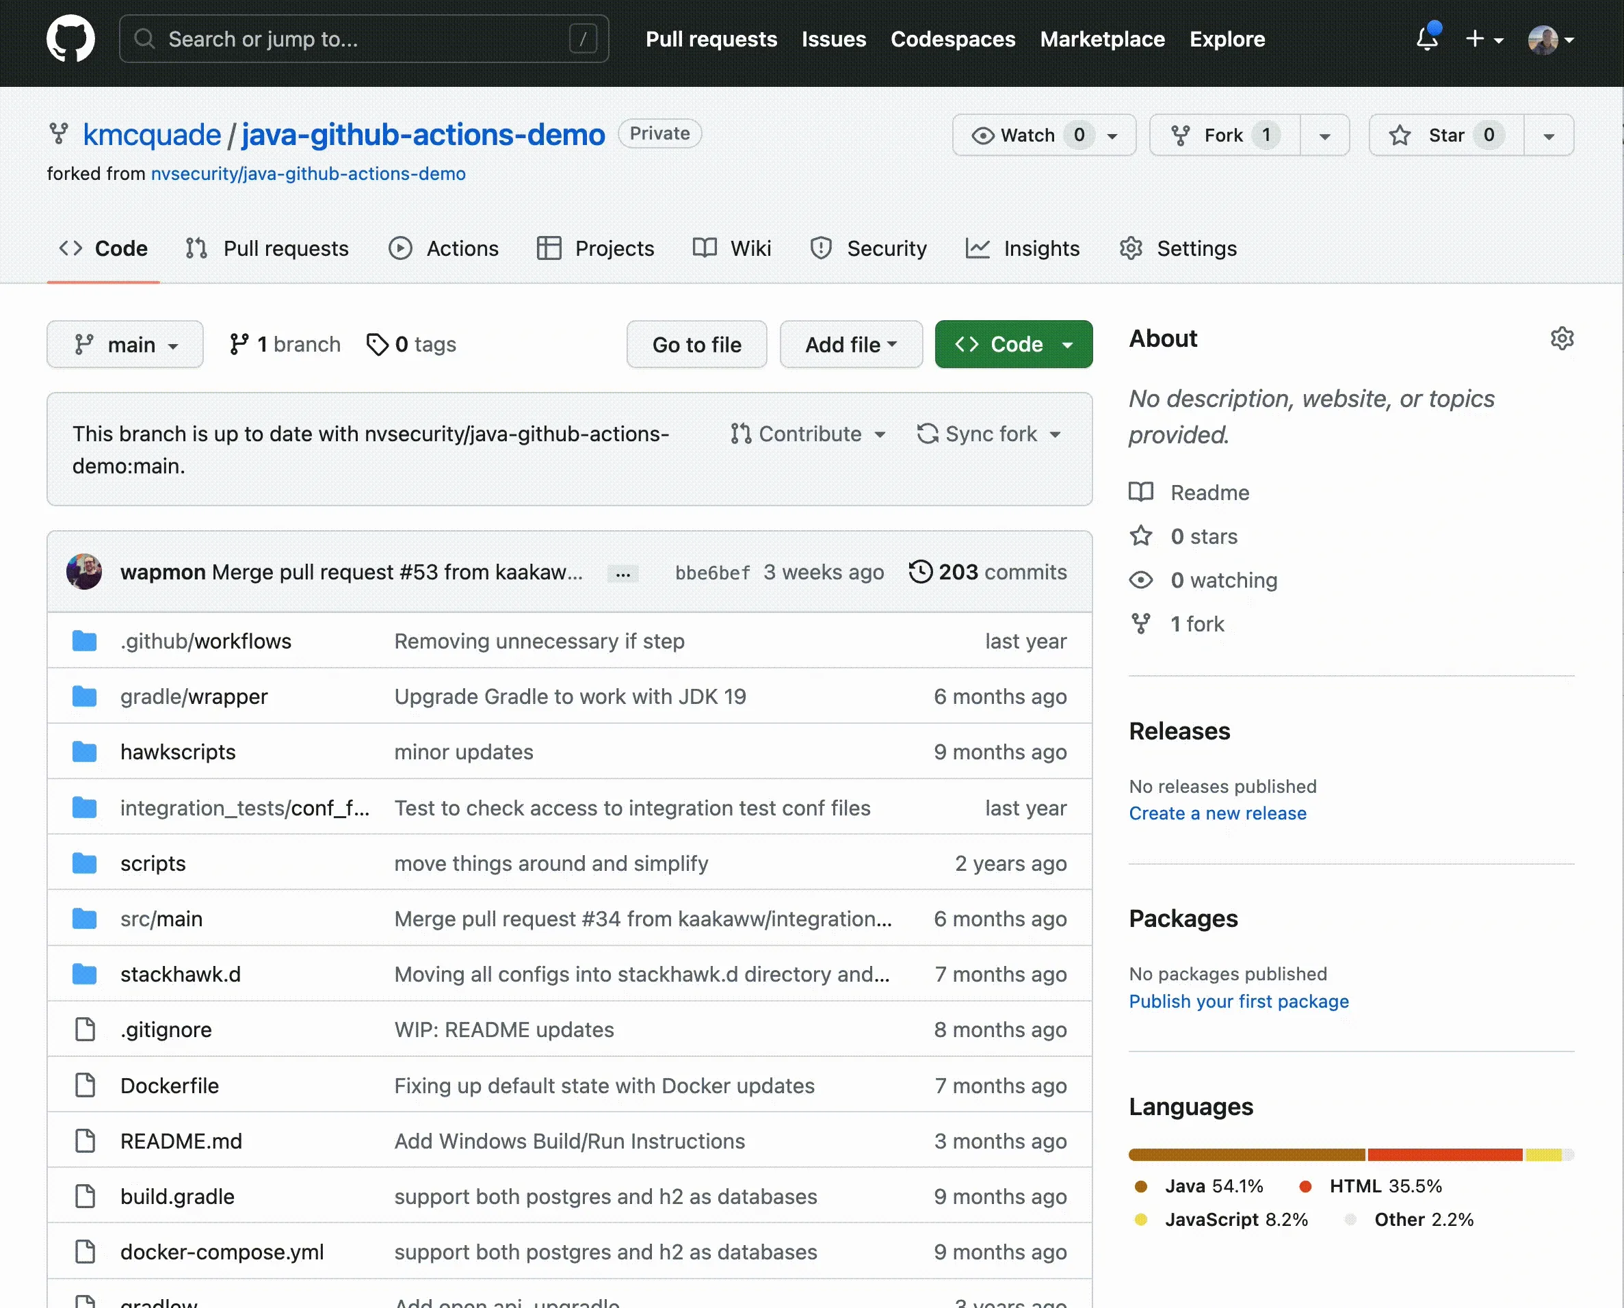This screenshot has width=1624, height=1308.
Task: Open the main branch selector
Action: [x=125, y=345]
